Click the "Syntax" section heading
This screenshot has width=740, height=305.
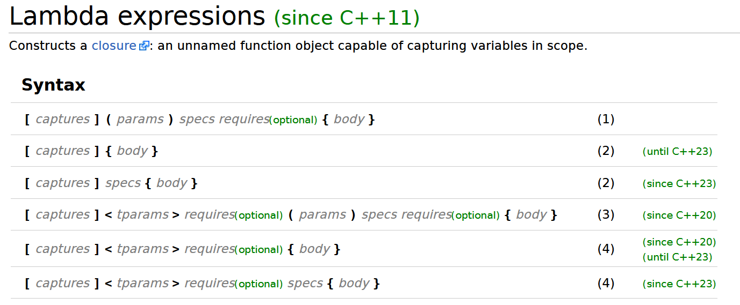(x=53, y=85)
